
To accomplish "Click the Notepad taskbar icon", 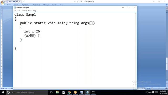I will [x=87, y=92].
